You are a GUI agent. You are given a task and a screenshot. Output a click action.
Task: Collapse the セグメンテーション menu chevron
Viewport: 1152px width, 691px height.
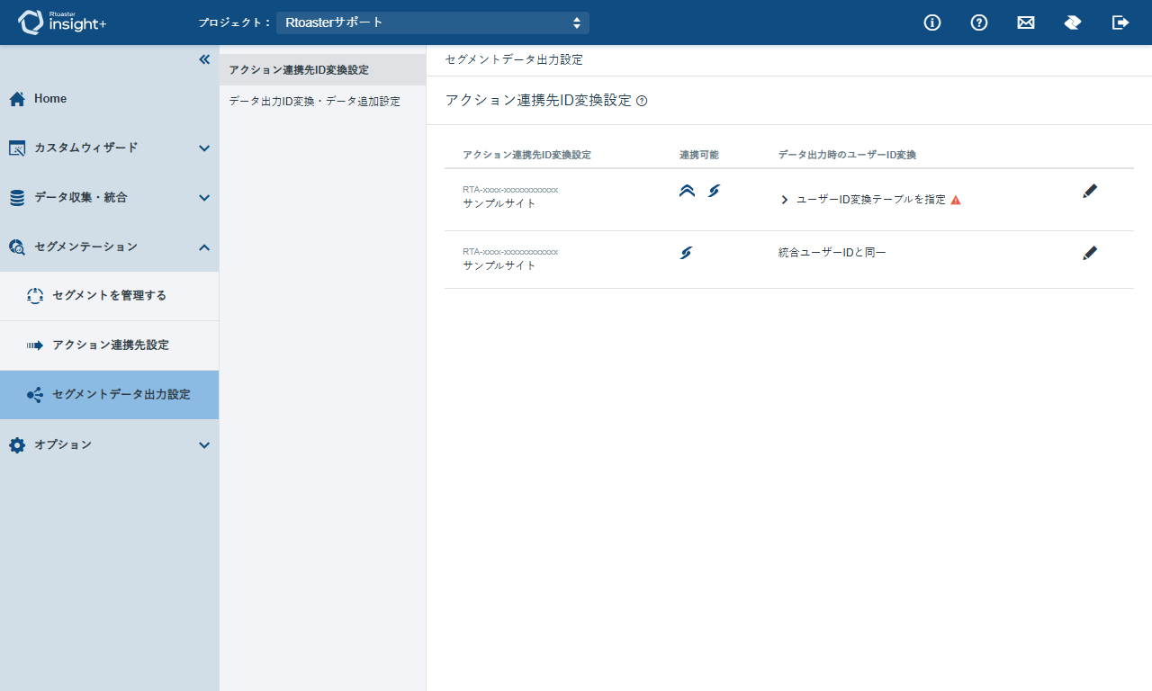(x=204, y=247)
